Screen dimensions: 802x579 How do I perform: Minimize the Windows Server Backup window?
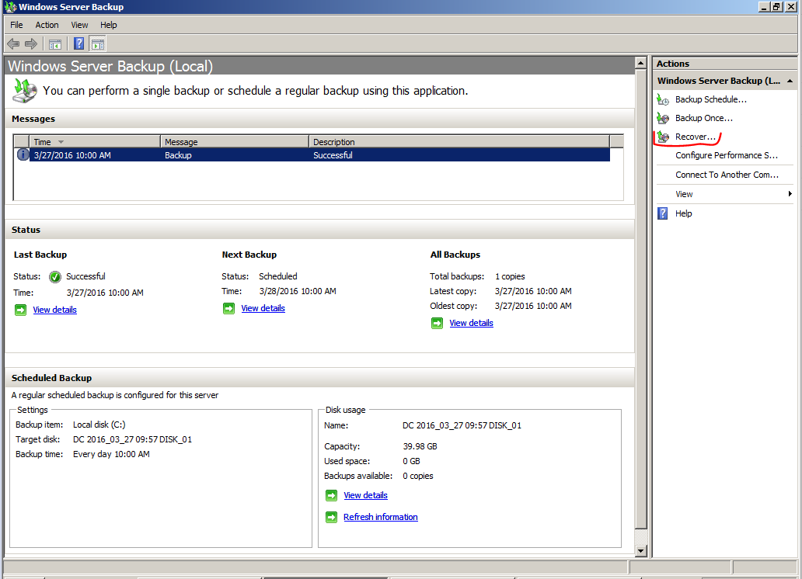click(x=764, y=7)
